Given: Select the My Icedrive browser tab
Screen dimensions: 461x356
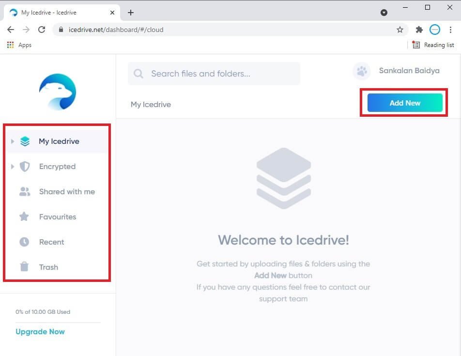Looking at the screenshot, I should pos(62,13).
